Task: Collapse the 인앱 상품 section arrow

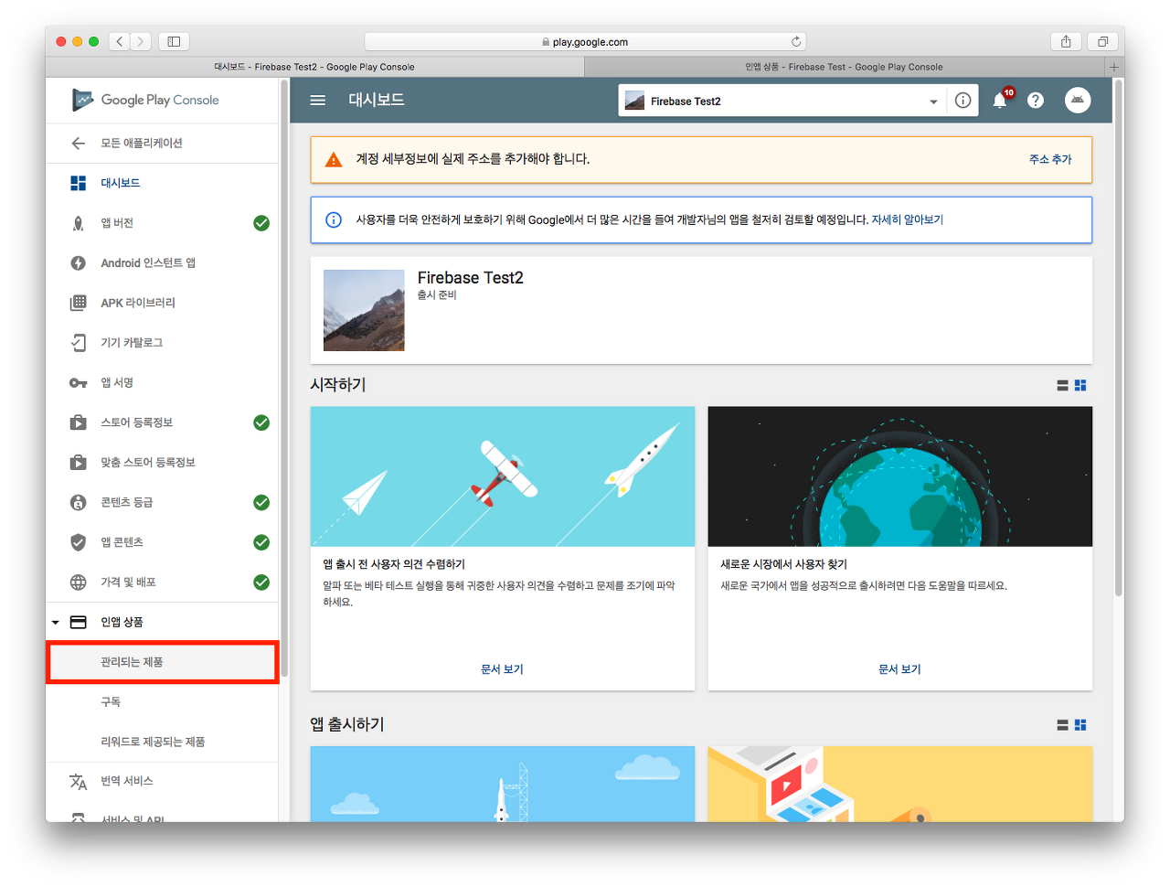Action: [x=56, y=623]
